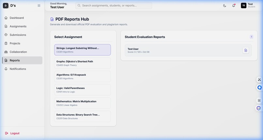Choose Algorithms: 0/1 Knapsack assignment
The height and width of the screenshot is (140, 263).
click(83, 77)
